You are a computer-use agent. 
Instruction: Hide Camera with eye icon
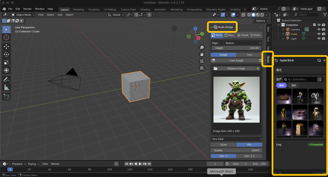pos(319,29)
